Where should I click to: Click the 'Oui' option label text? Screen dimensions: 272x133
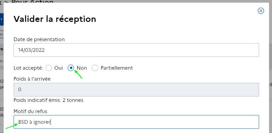click(x=58, y=68)
